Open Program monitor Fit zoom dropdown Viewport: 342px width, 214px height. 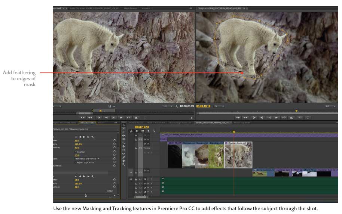[x=219, y=106]
